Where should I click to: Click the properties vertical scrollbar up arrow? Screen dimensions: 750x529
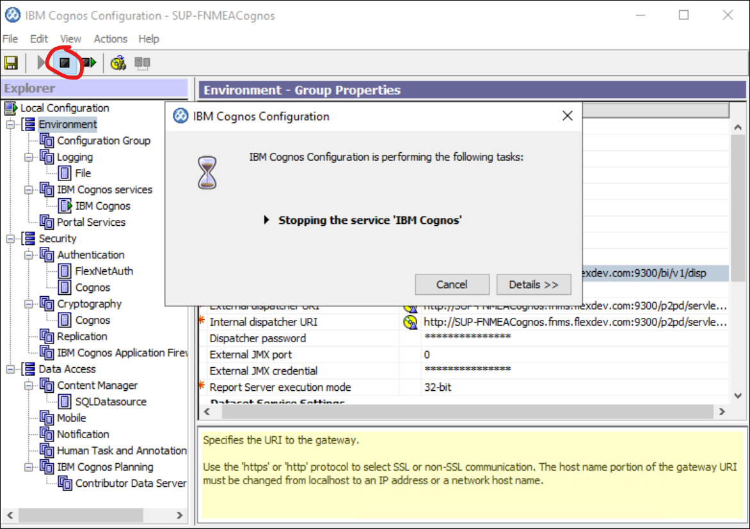[738, 127]
